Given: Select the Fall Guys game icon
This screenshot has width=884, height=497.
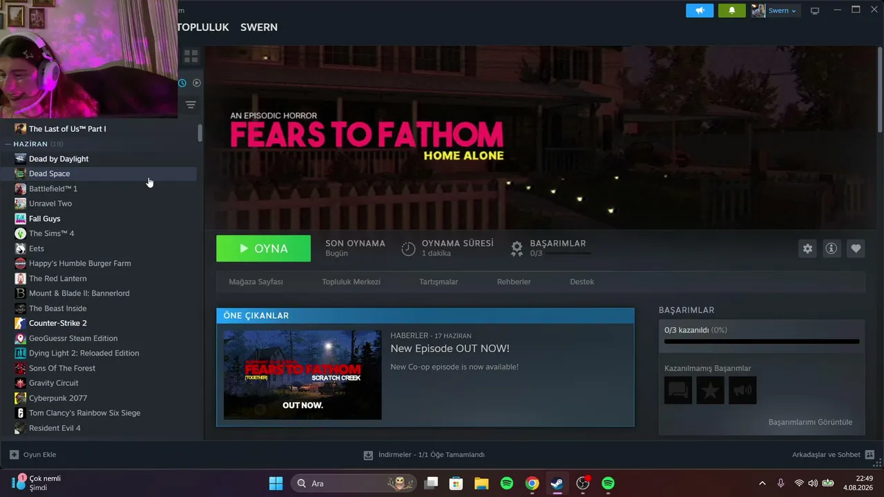Looking at the screenshot, I should pyautogui.click(x=20, y=219).
